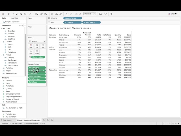Viewport: 181px width, 136px height.
Task: Toggle Show Mark Labels icon
Action: coord(76,14)
